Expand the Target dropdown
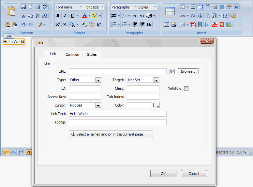 point(156,80)
